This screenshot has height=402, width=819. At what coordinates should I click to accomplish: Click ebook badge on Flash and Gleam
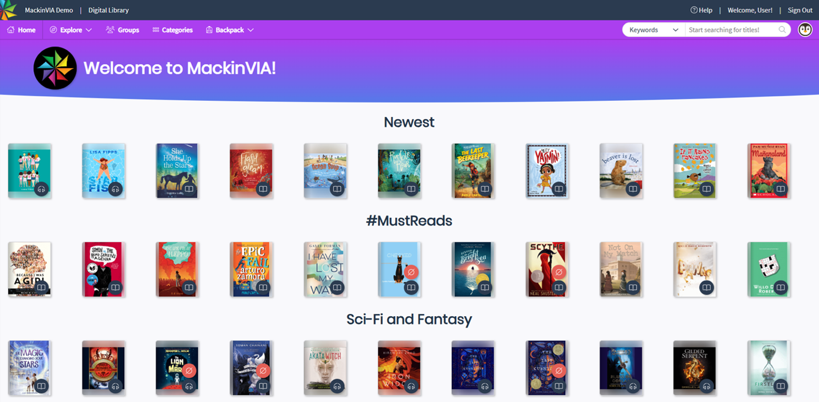pyautogui.click(x=263, y=189)
